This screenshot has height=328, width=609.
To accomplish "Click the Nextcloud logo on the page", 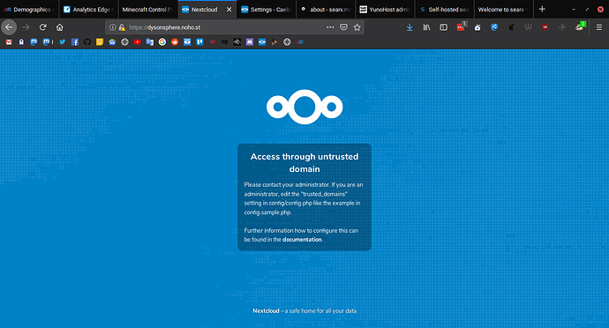I will tap(304, 107).
